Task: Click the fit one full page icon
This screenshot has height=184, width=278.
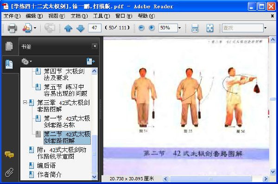Action: point(210,28)
